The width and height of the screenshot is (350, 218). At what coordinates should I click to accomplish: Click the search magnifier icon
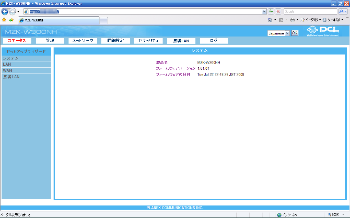[x=341, y=12]
